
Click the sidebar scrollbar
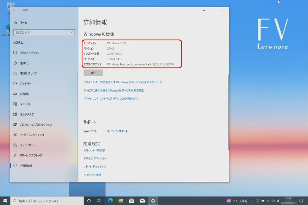coord(78,122)
